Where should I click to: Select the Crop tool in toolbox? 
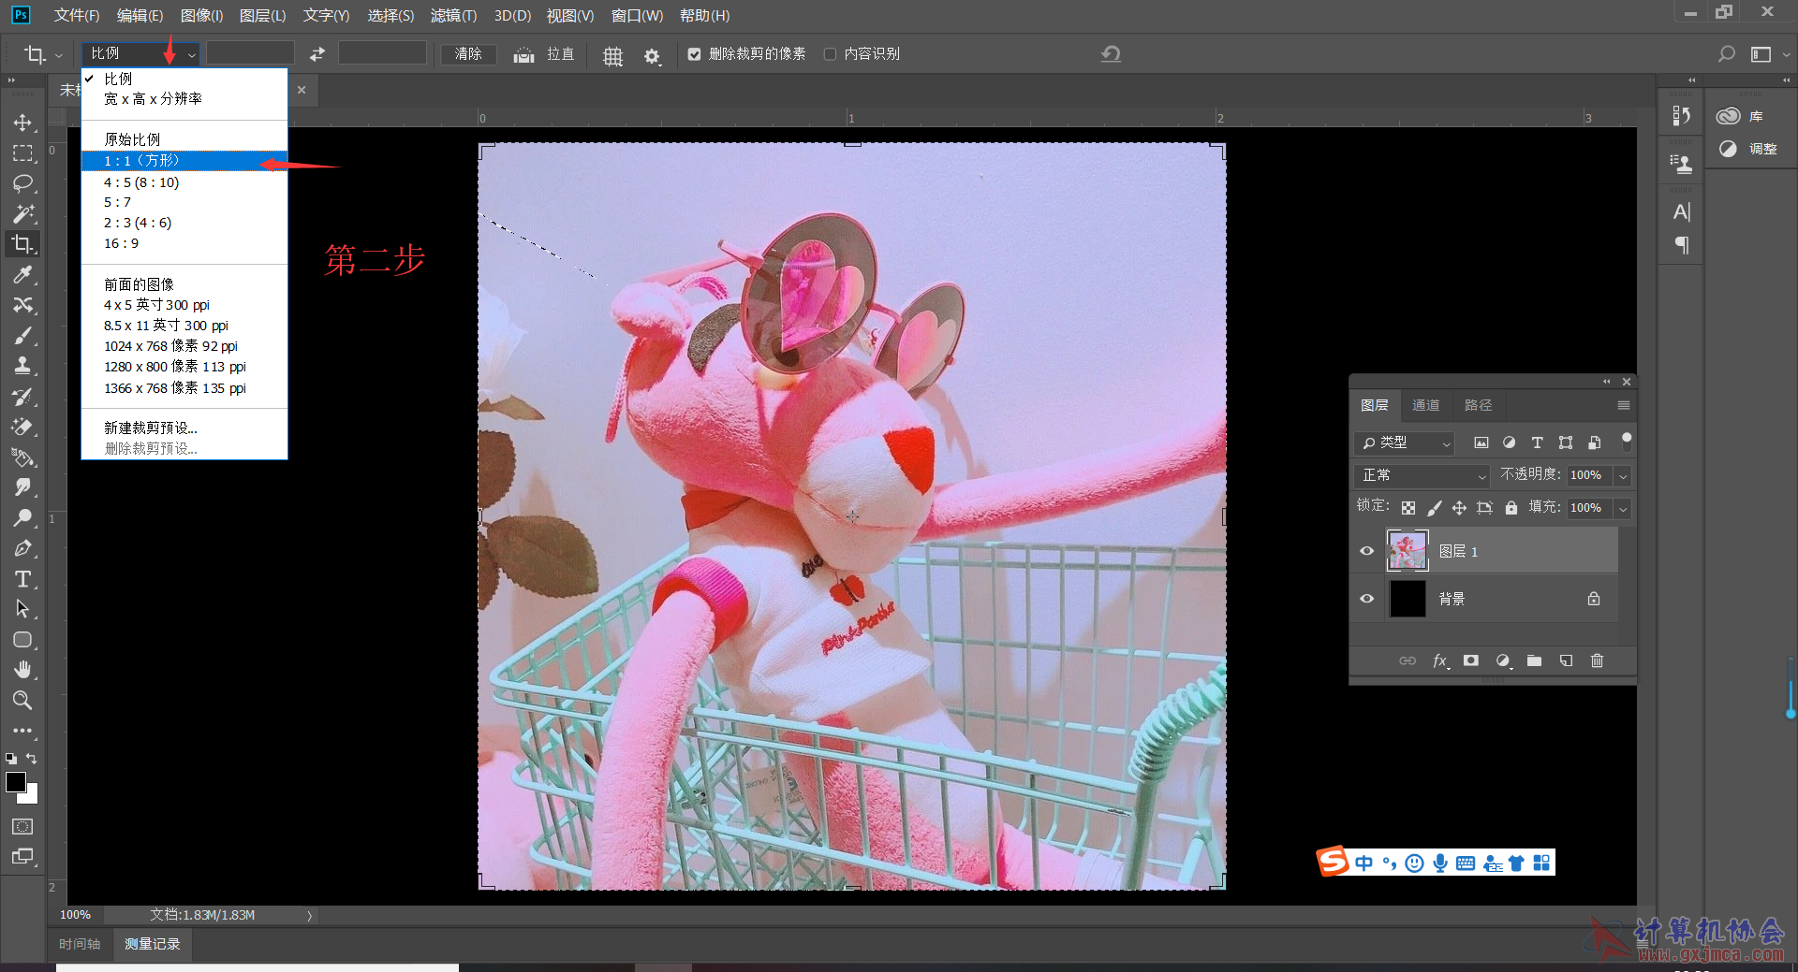click(x=22, y=244)
